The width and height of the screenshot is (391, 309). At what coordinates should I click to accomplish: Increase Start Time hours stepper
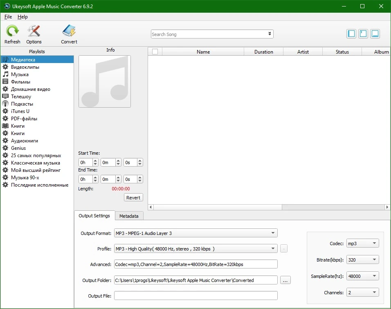click(x=95, y=161)
